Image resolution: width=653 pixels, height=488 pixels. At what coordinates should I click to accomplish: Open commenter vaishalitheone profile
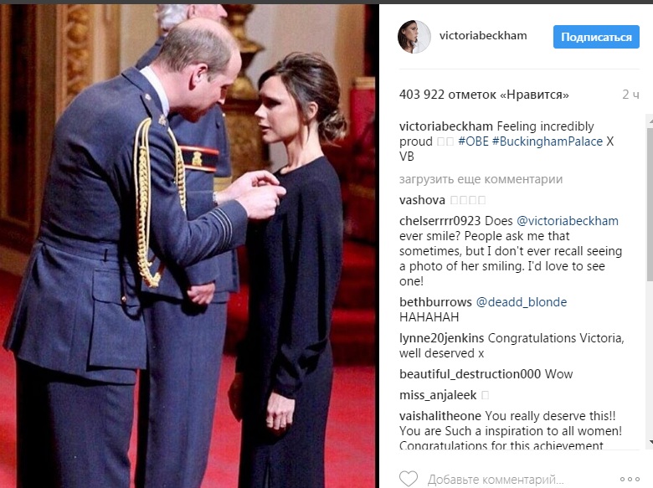click(x=440, y=416)
